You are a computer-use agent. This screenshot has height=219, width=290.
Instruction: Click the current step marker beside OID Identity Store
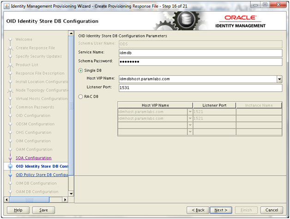point(10,166)
